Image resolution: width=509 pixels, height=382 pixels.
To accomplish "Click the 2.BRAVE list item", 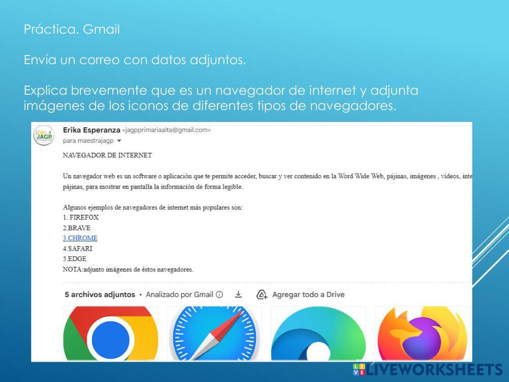I will (76, 228).
